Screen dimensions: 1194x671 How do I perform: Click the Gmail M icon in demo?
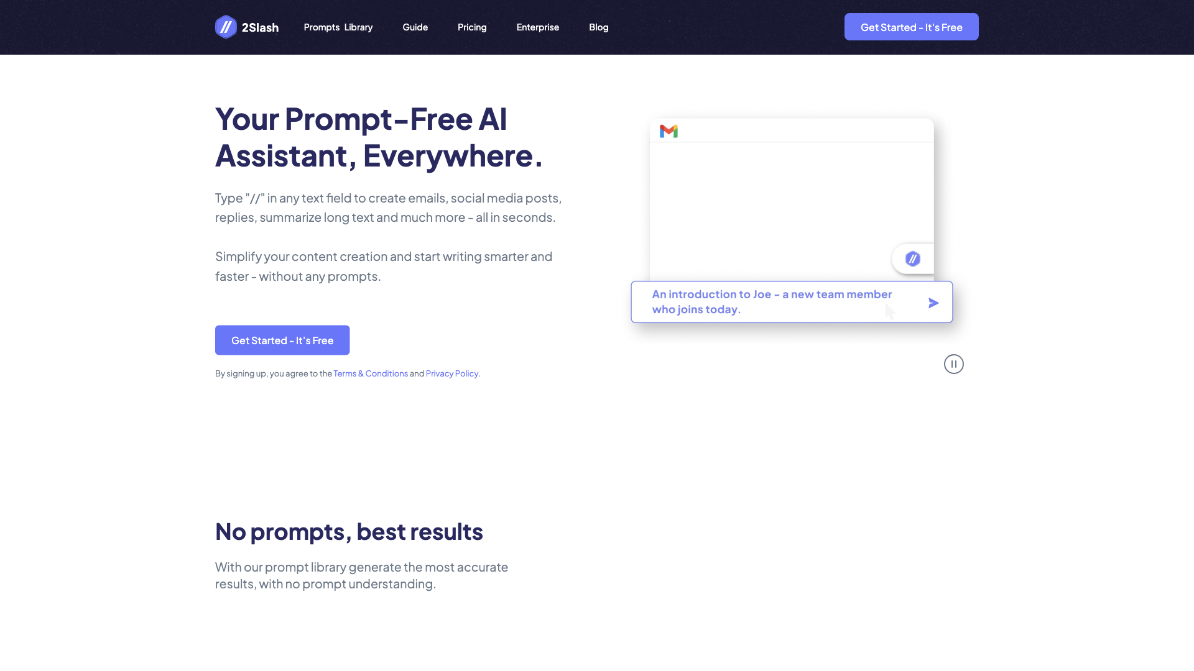(x=669, y=131)
